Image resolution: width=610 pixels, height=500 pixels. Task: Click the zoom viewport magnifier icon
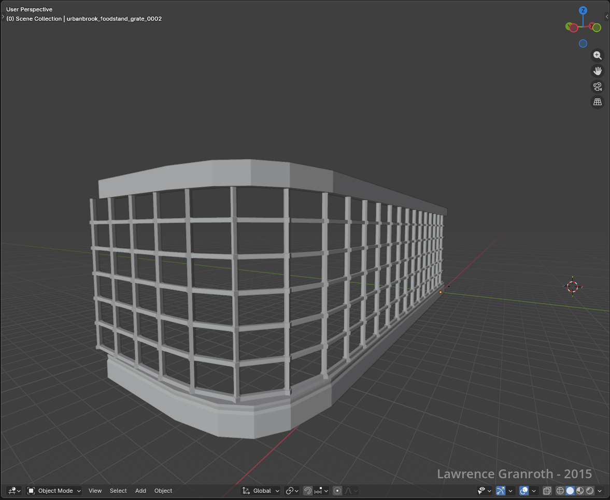click(598, 55)
